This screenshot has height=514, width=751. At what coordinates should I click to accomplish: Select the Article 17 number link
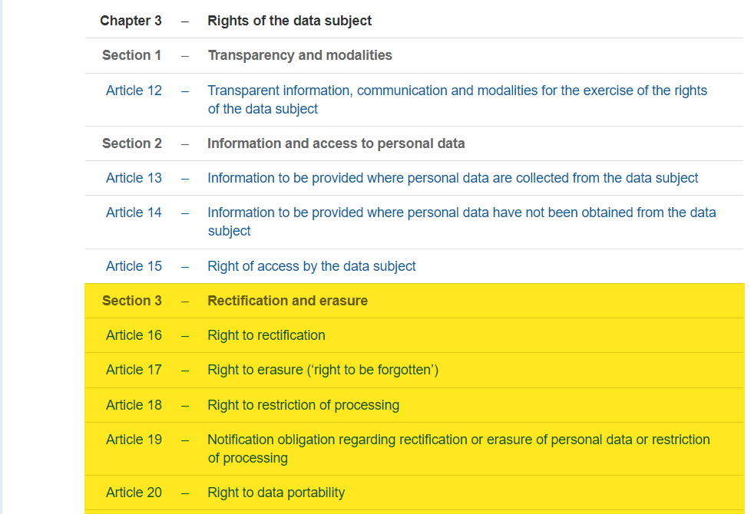pos(134,370)
